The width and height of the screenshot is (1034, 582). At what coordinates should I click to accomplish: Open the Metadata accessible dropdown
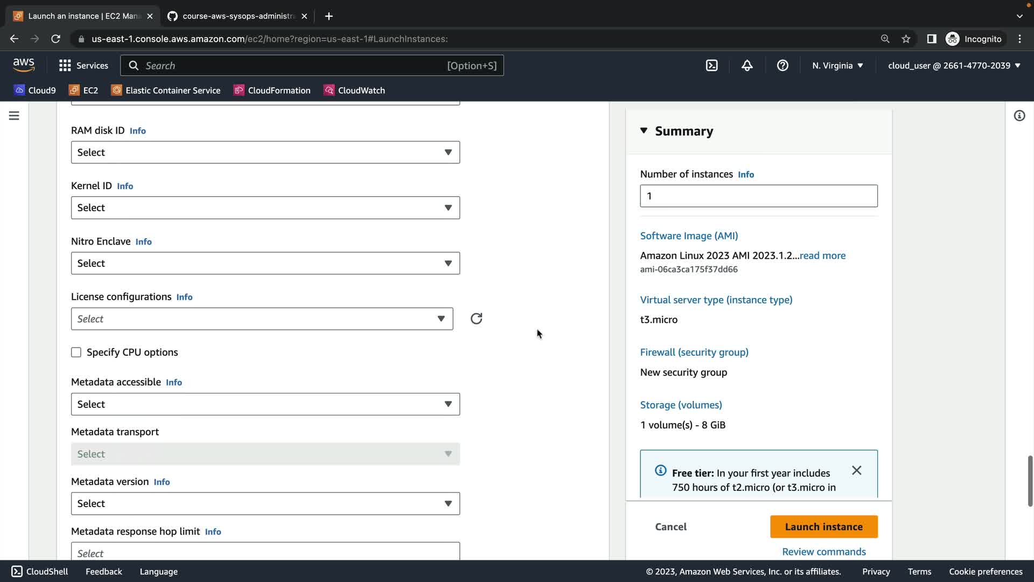click(265, 404)
